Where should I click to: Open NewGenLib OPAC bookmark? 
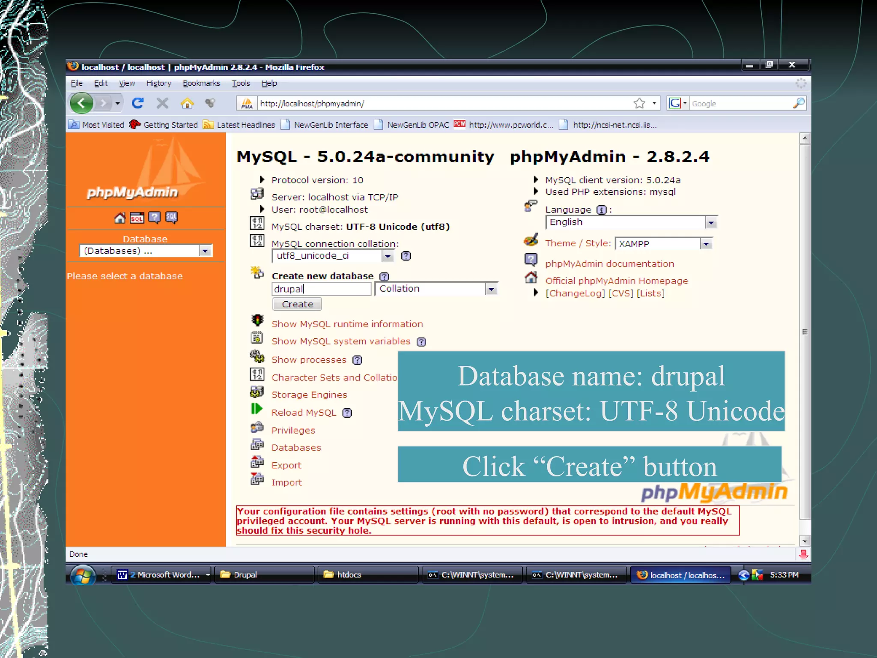pos(412,125)
